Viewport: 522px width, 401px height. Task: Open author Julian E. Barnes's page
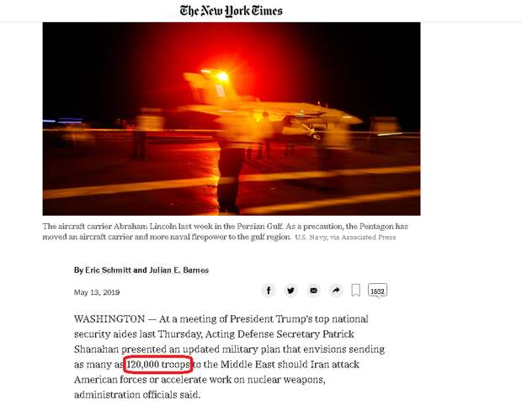pos(178,270)
